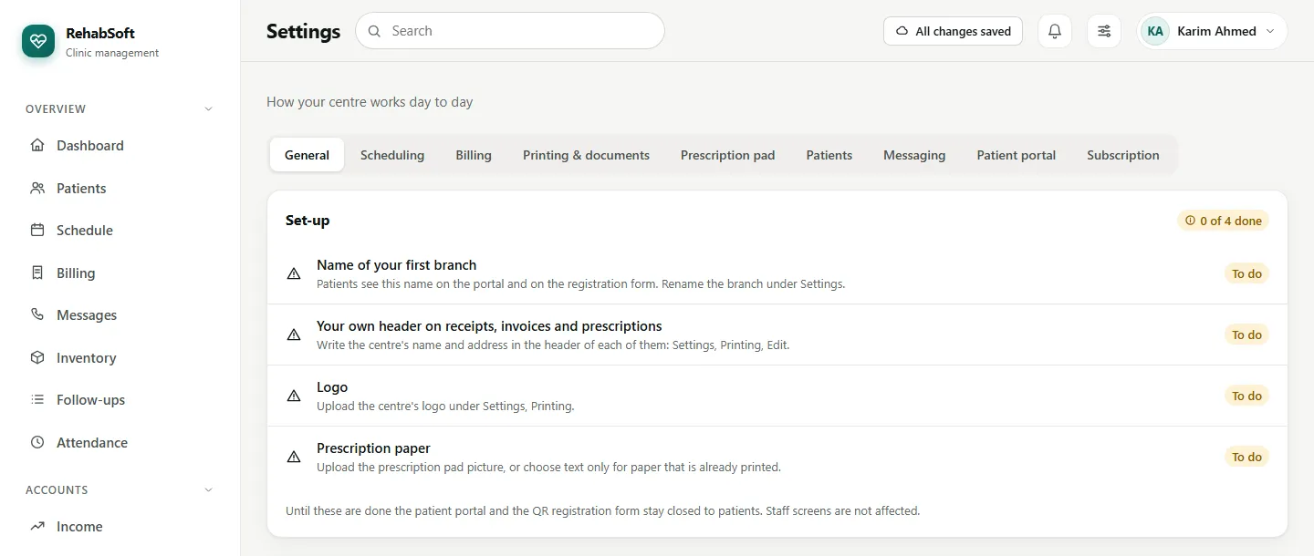Image resolution: width=1314 pixels, height=556 pixels.
Task: Open the Billing settings tab
Action: [474, 155]
